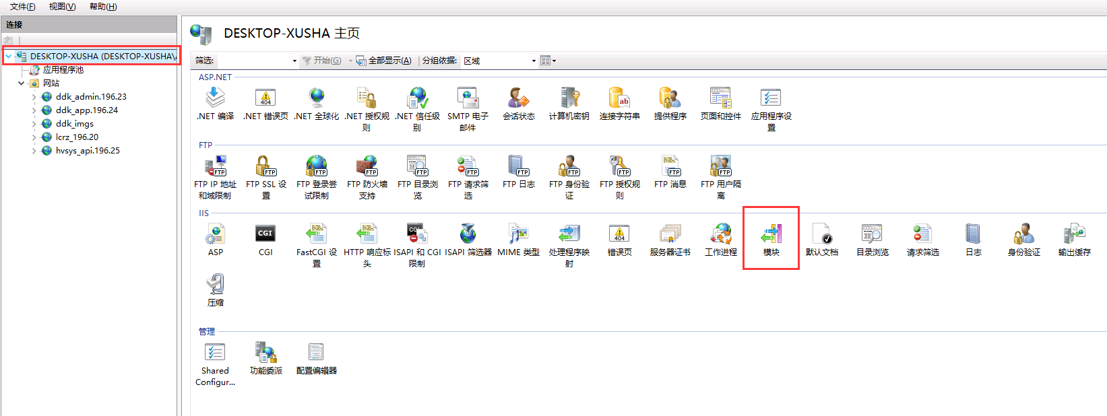Open FTP 登录尝试限制 feature

(317, 177)
